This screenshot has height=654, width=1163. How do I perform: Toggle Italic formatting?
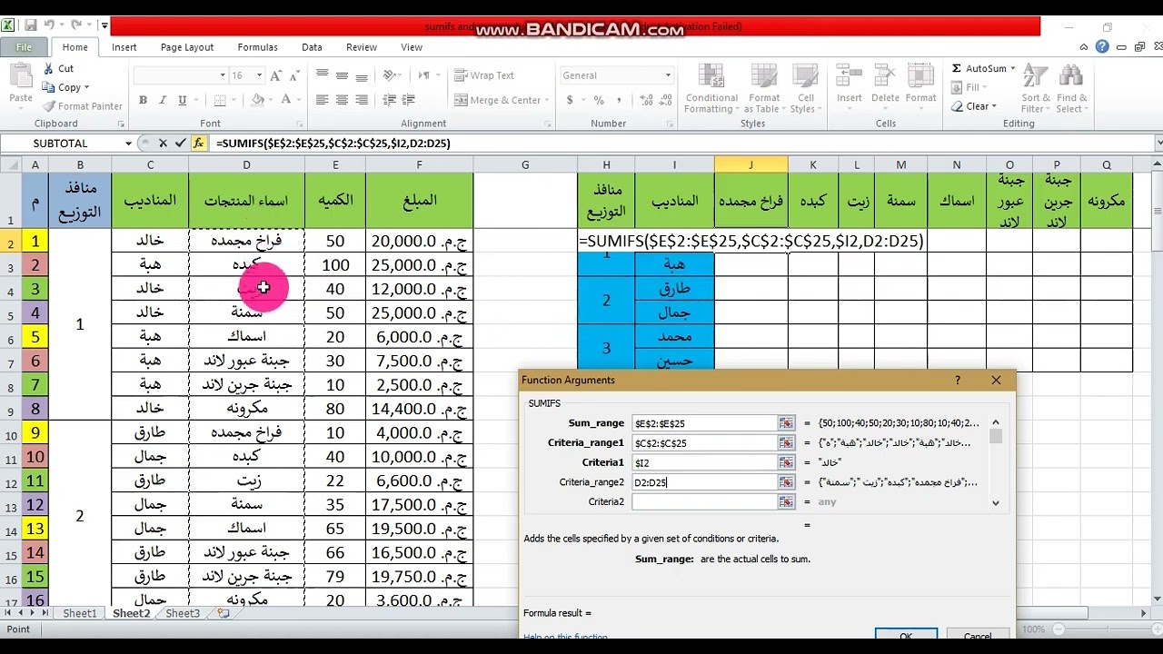[163, 100]
